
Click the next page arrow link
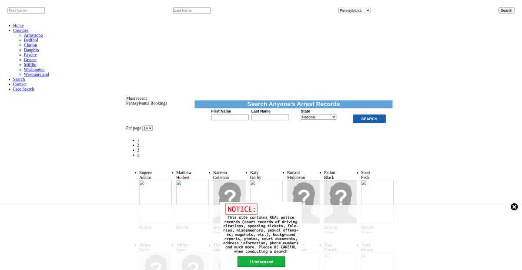click(138, 155)
